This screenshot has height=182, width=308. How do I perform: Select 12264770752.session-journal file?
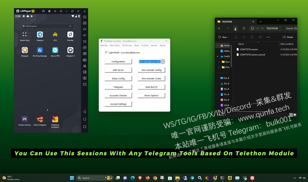pyautogui.click(x=252, y=55)
